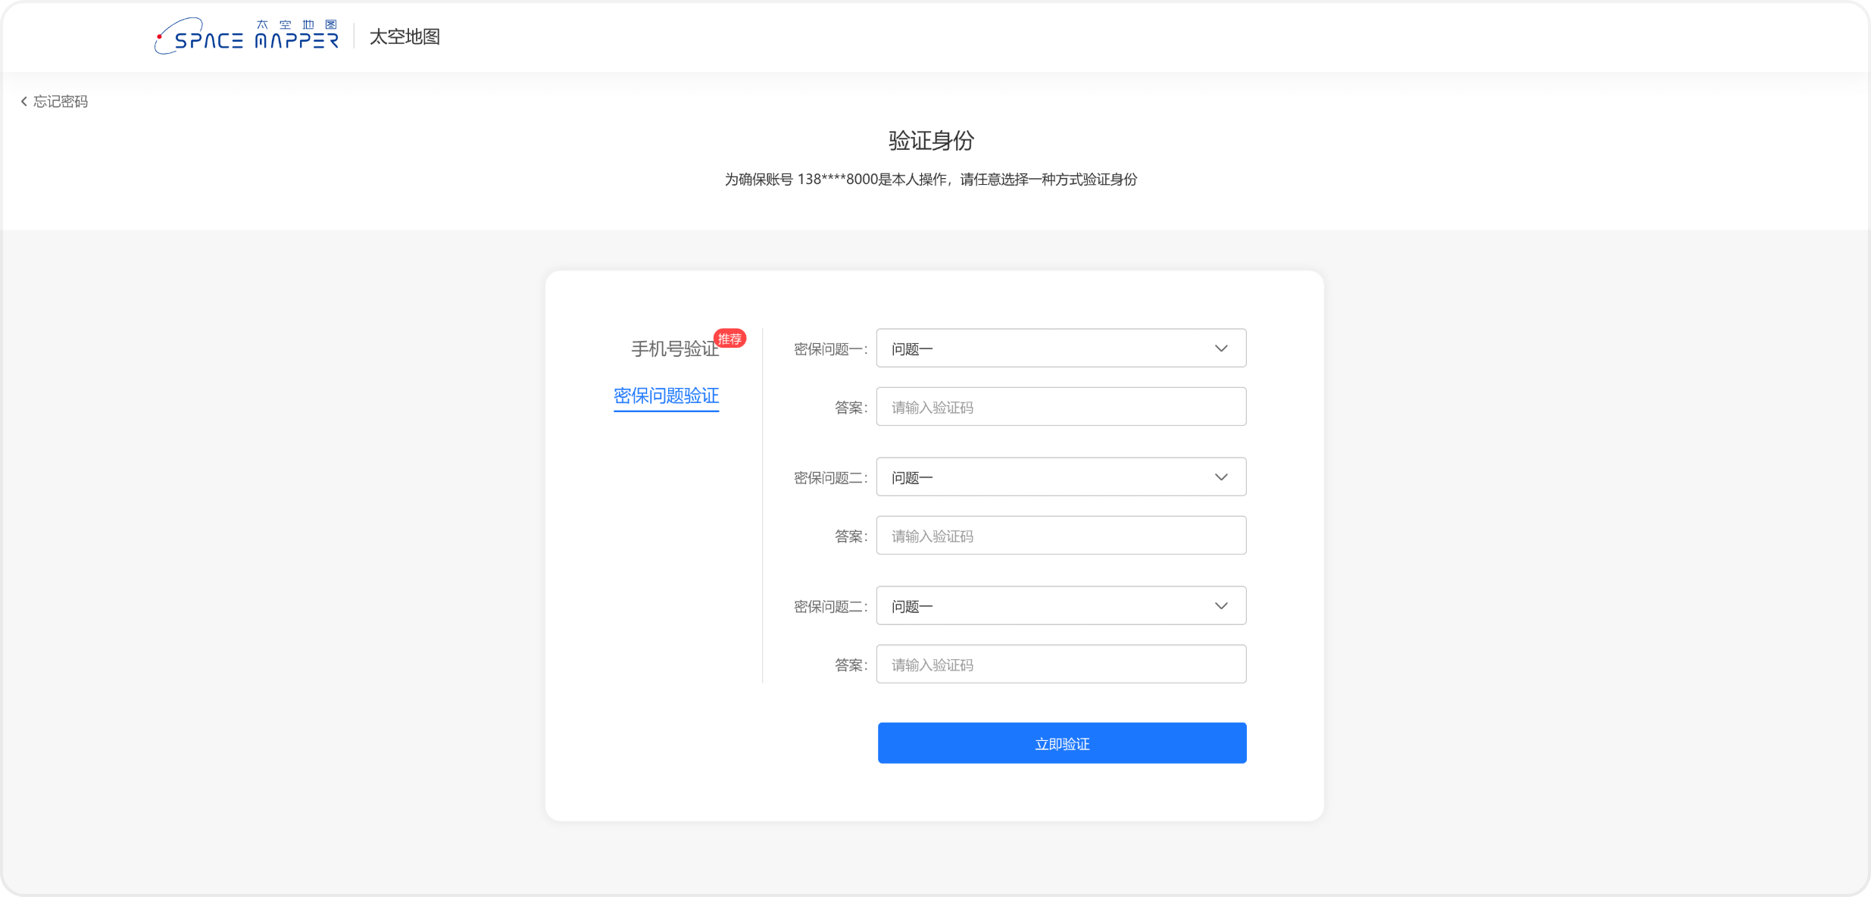Image resolution: width=1871 pixels, height=897 pixels.
Task: Click the Space Mapper logo
Action: click(246, 35)
